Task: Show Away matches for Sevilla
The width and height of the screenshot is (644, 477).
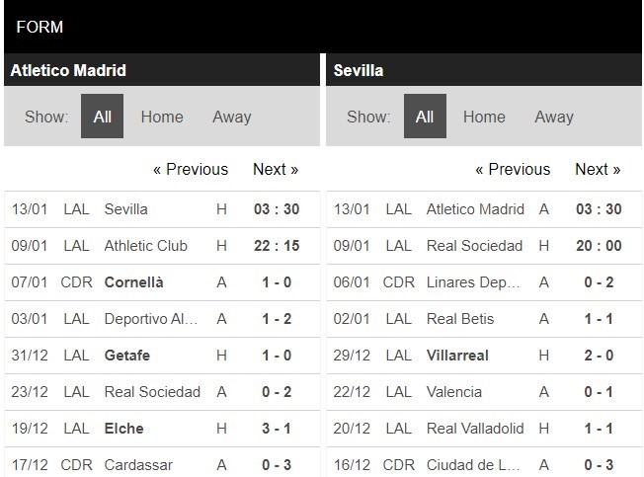Action: pyautogui.click(x=554, y=117)
